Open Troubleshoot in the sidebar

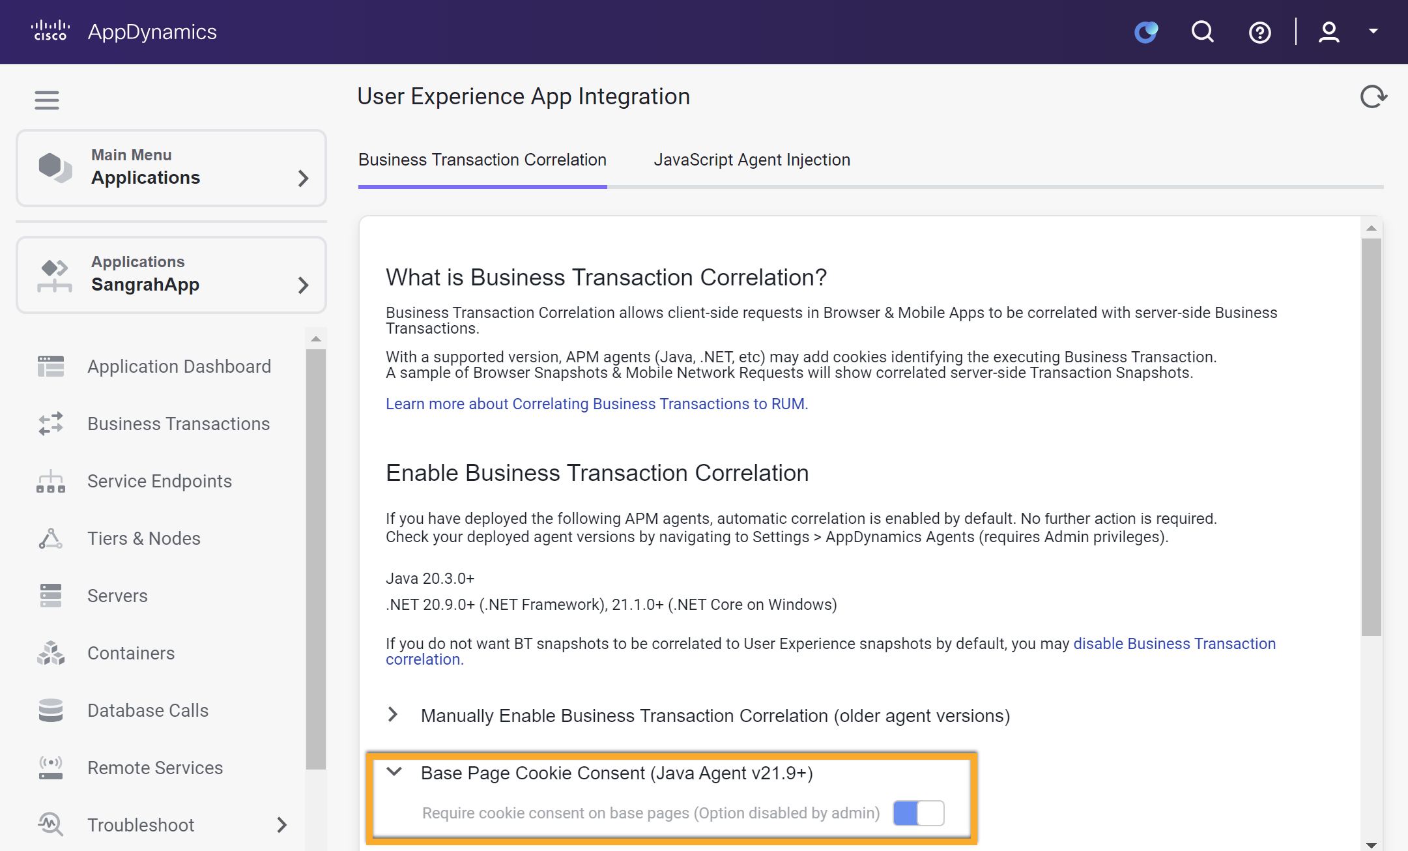pos(141,825)
